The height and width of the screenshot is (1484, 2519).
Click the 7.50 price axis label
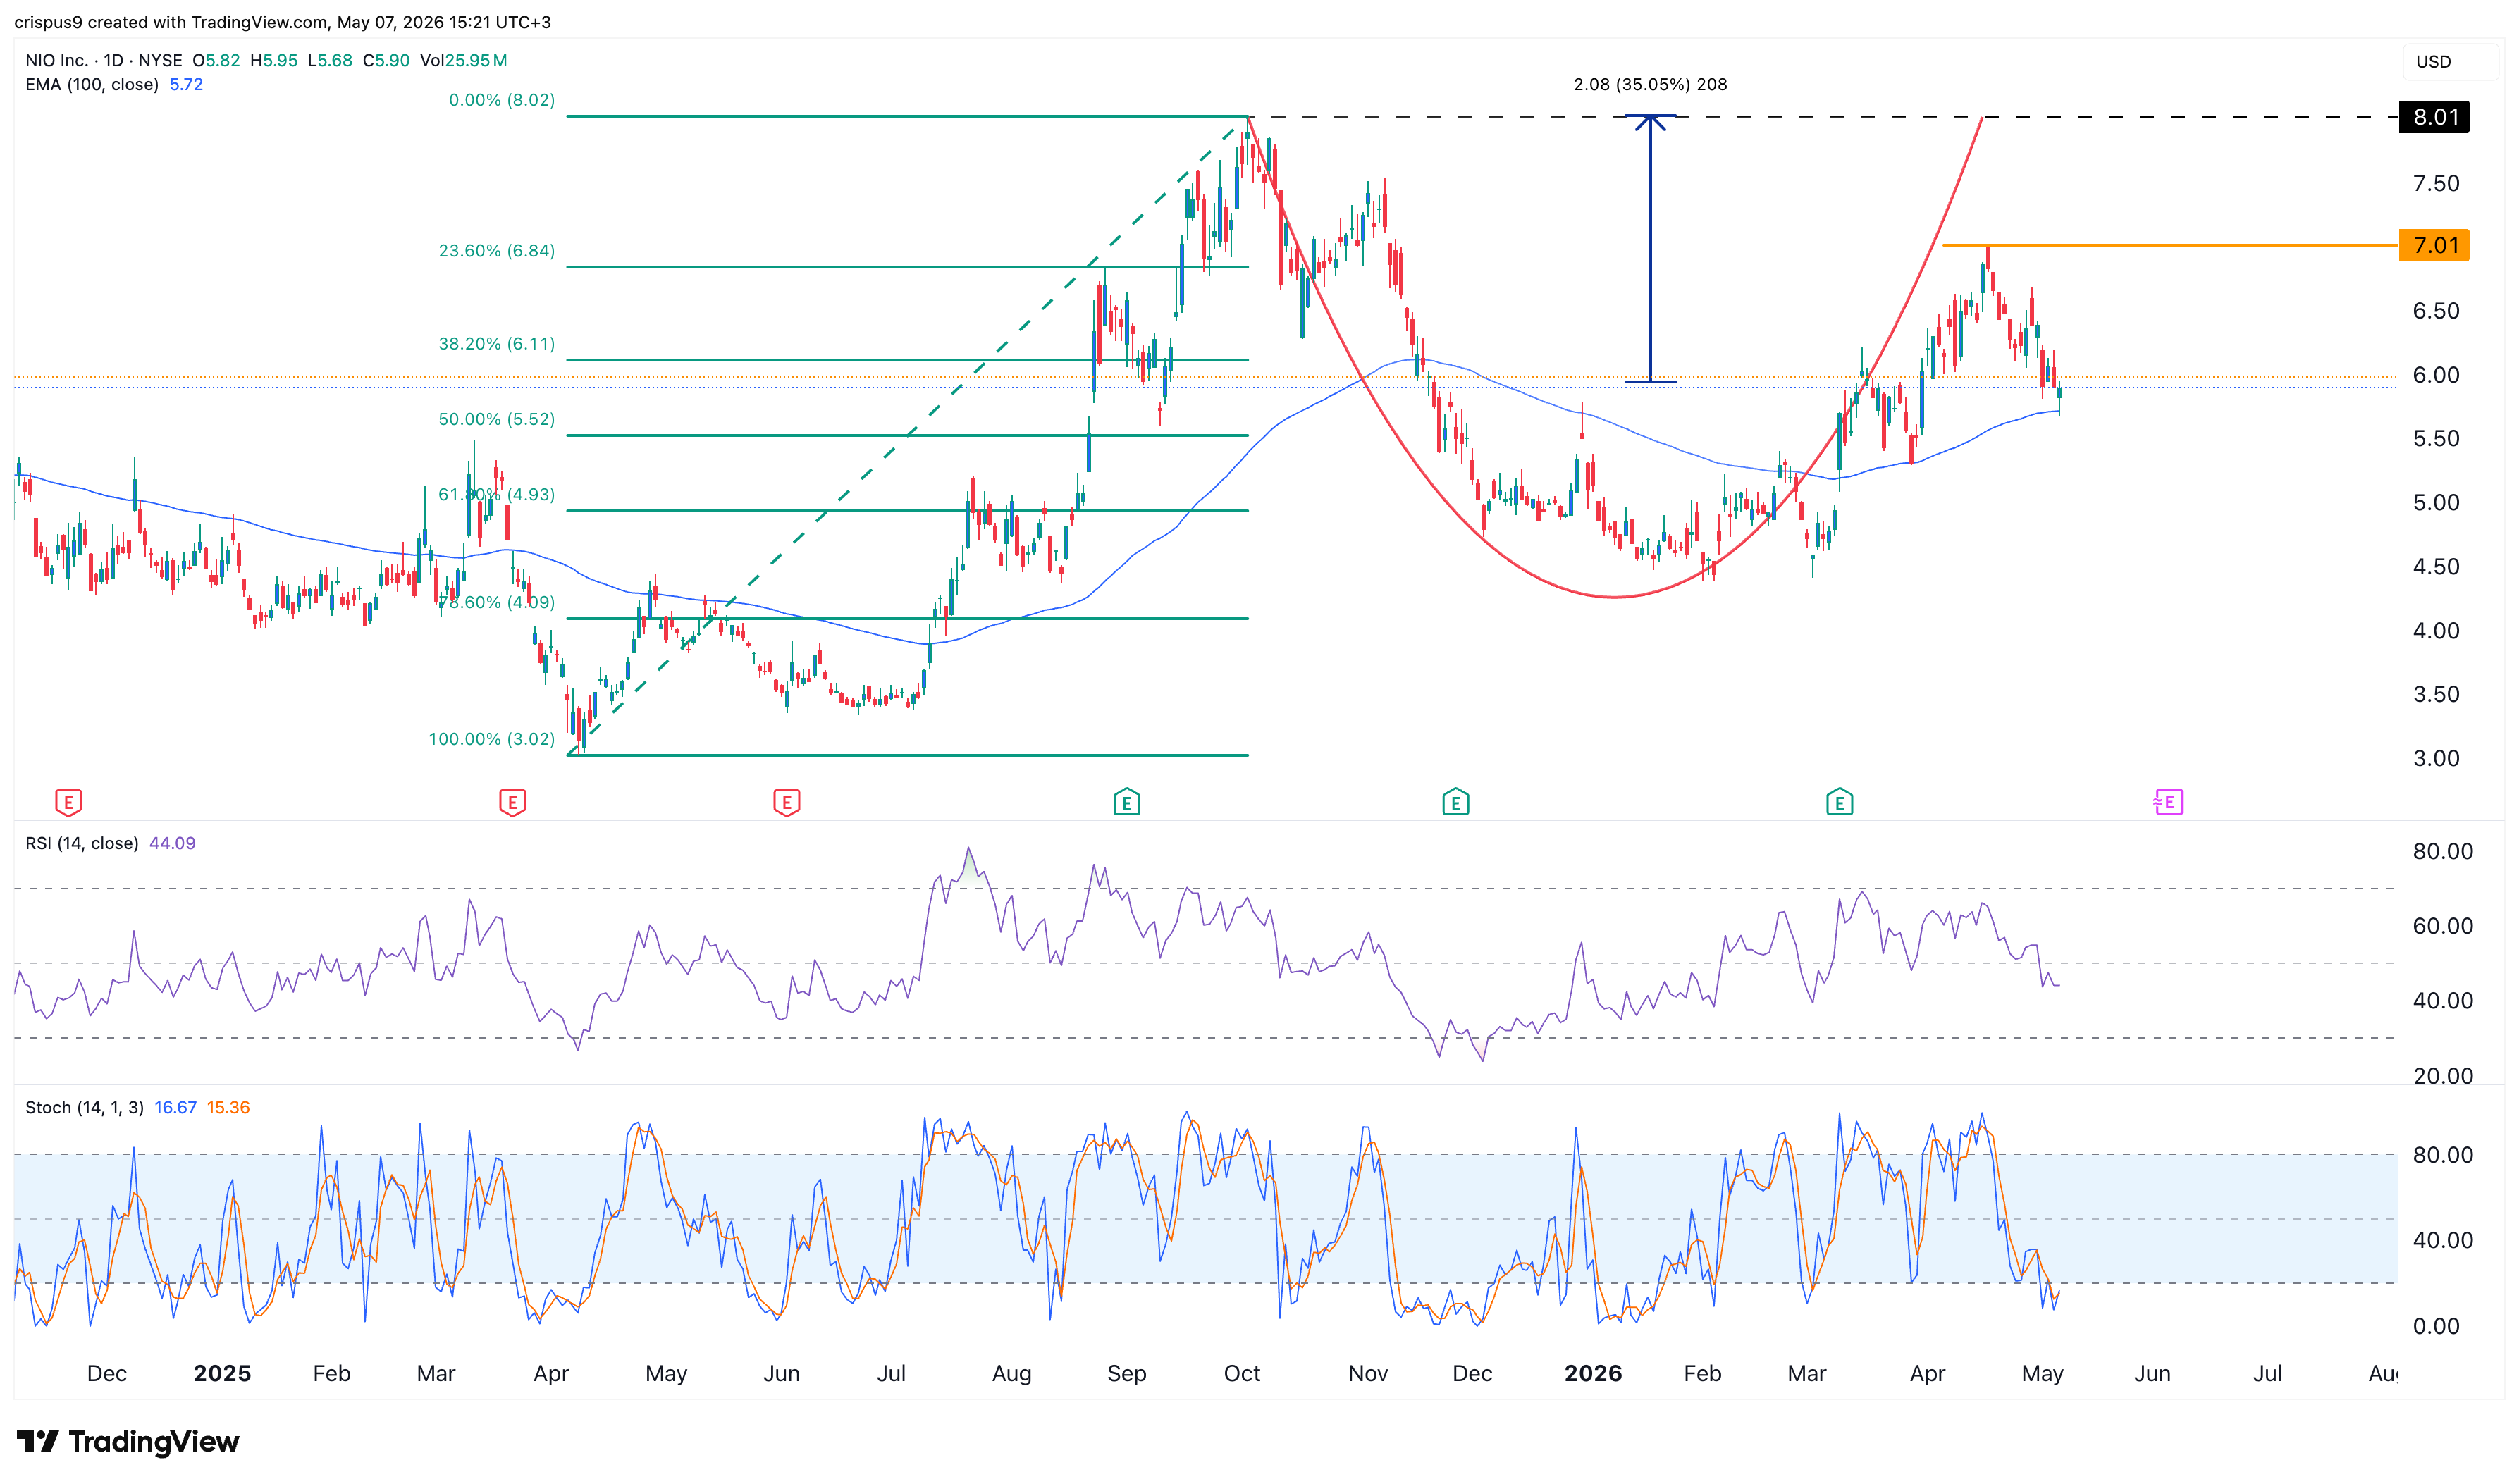[x=2436, y=184]
